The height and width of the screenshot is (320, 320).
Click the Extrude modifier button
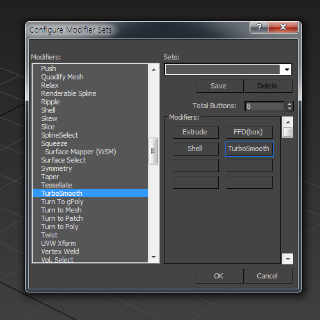(x=196, y=132)
